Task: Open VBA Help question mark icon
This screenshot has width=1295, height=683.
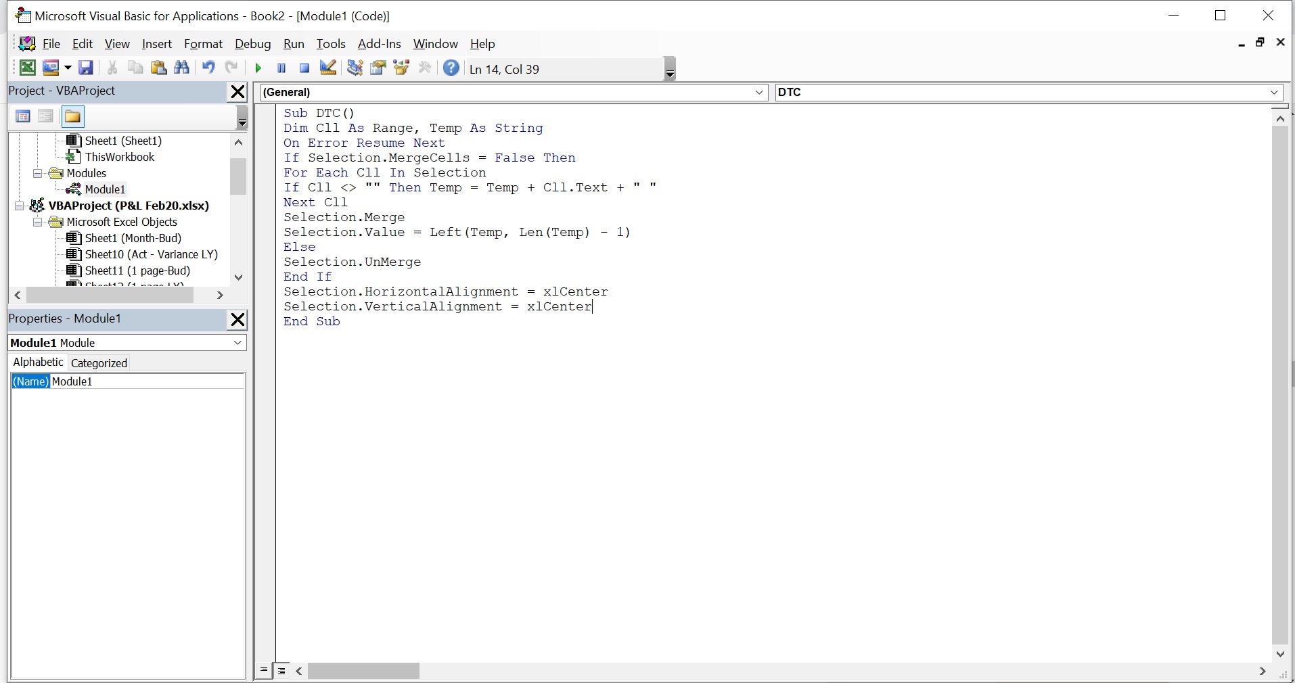Action: pos(451,68)
